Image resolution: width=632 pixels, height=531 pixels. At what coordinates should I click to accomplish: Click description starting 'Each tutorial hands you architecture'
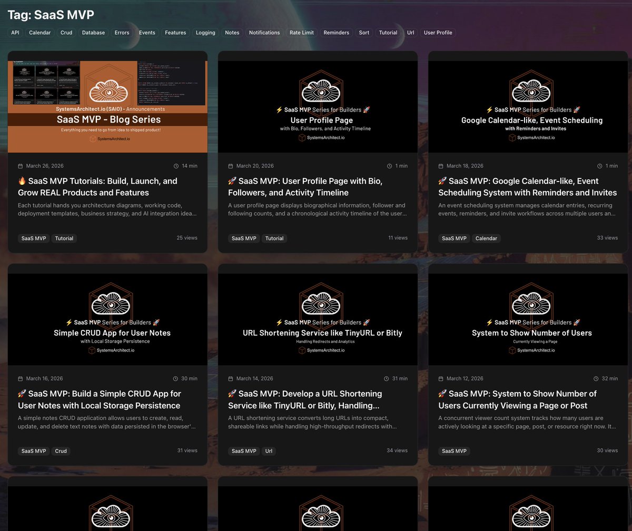pyautogui.click(x=107, y=209)
